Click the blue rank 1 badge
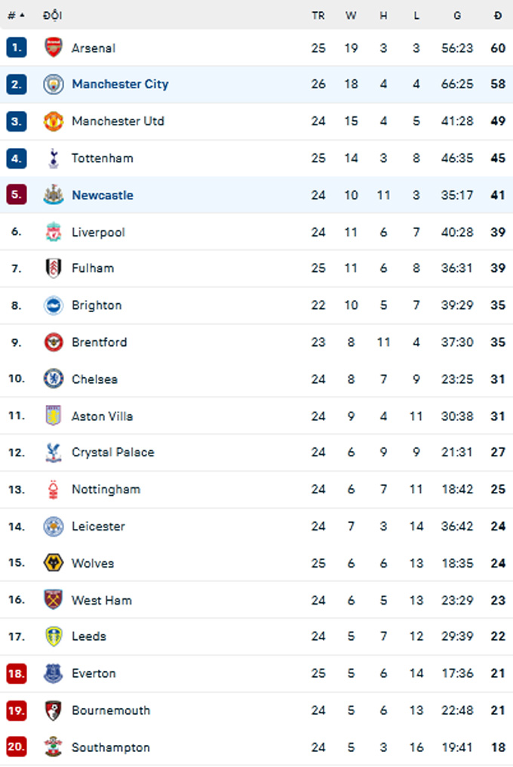The image size is (513, 767). click(x=16, y=48)
